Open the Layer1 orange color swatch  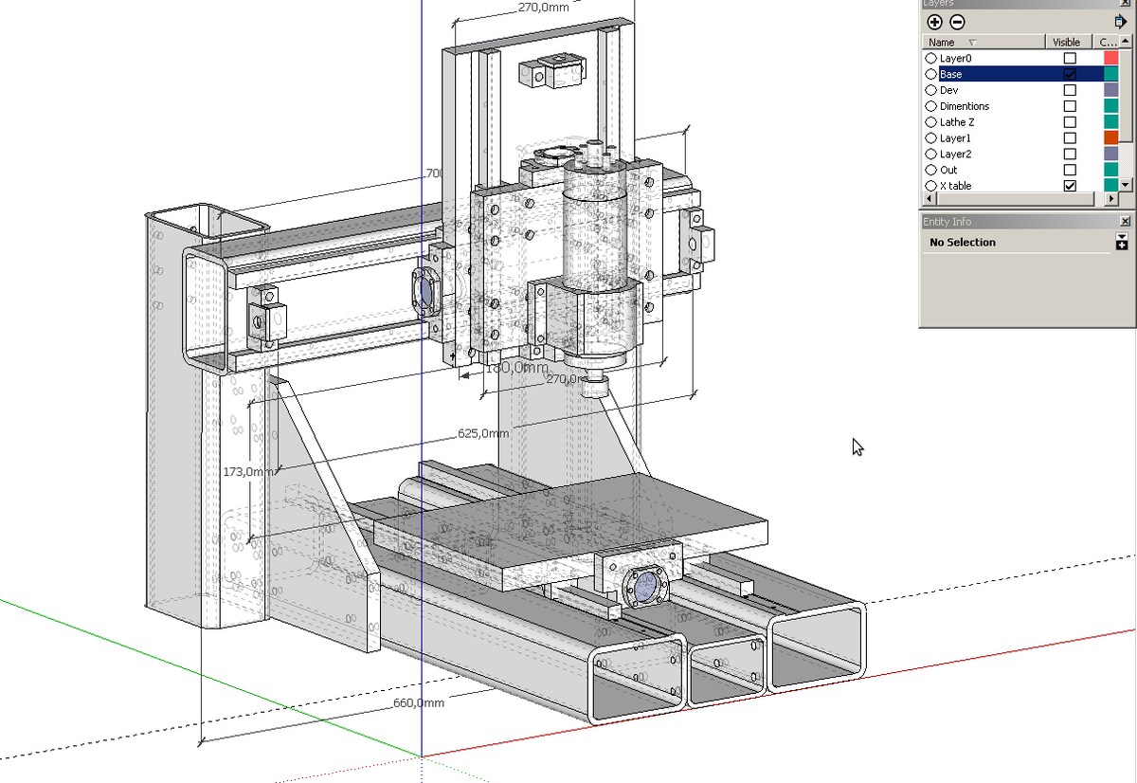(x=1110, y=138)
